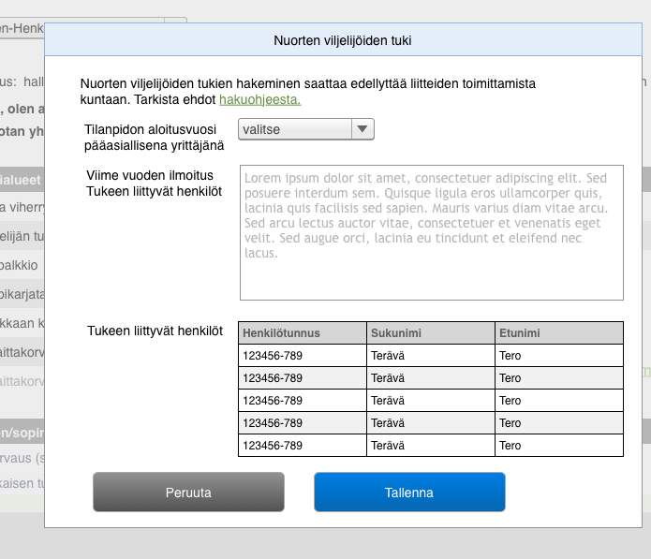Select the Viime vuoden ilmoitus label
The height and width of the screenshot is (559, 651).
click(x=150, y=175)
